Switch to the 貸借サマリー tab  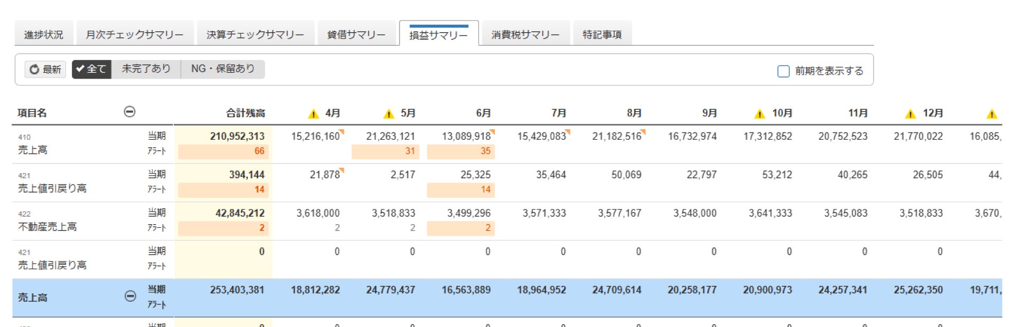356,35
